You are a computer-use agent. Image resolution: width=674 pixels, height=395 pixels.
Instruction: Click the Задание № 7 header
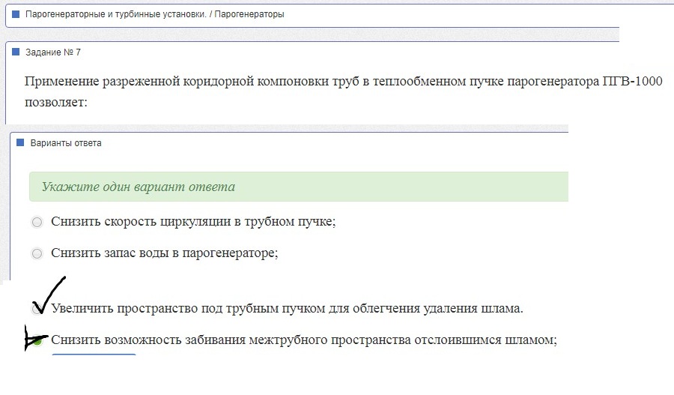click(x=53, y=52)
